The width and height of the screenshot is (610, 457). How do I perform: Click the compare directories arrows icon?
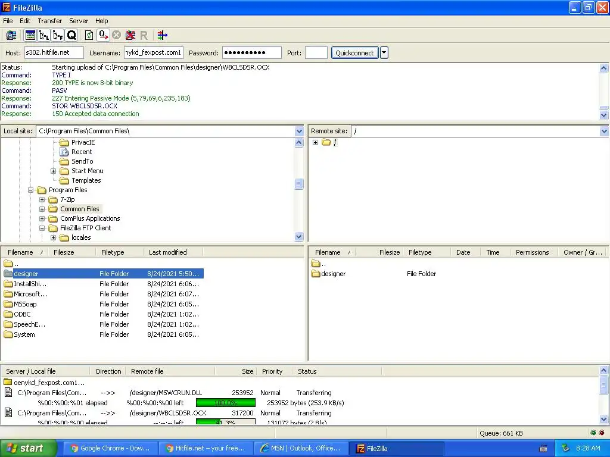pyautogui.click(x=163, y=35)
